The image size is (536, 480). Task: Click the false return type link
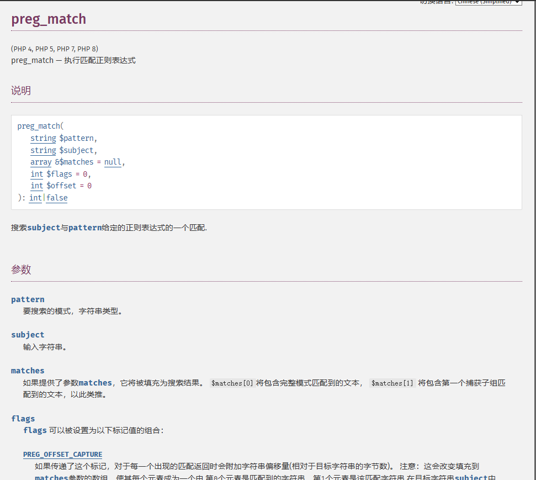click(x=57, y=198)
